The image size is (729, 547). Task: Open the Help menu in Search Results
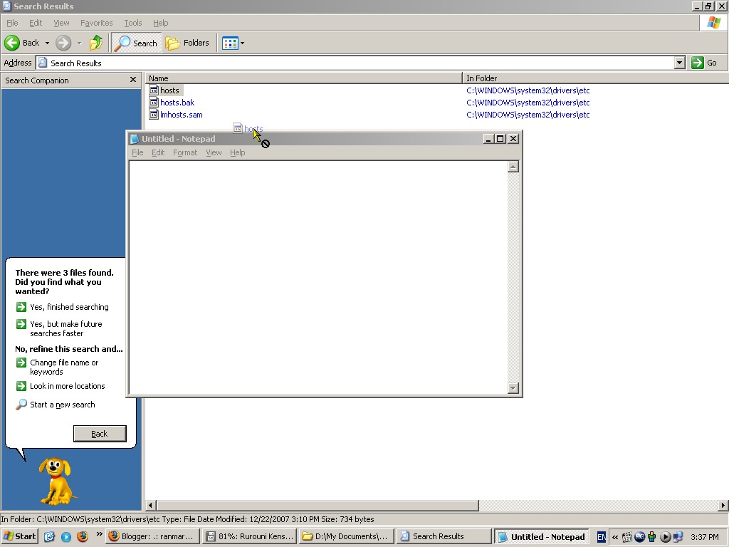[160, 23]
